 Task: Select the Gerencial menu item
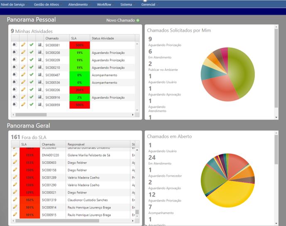[x=149, y=5]
